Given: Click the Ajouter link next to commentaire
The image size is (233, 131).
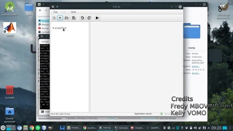Looking at the screenshot, I should tap(196, 73).
